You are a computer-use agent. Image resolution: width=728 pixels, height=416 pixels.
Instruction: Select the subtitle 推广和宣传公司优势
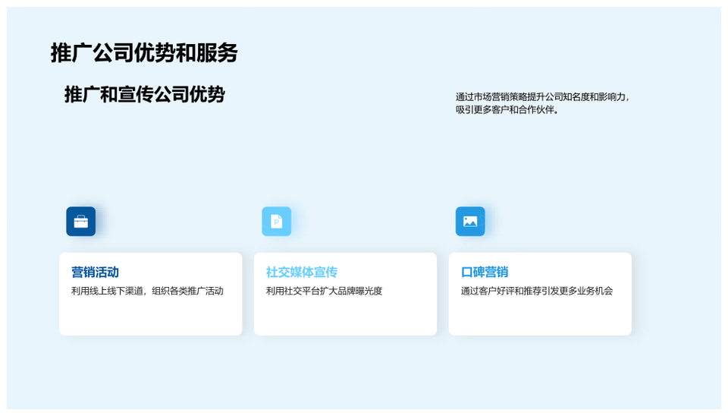(x=144, y=95)
